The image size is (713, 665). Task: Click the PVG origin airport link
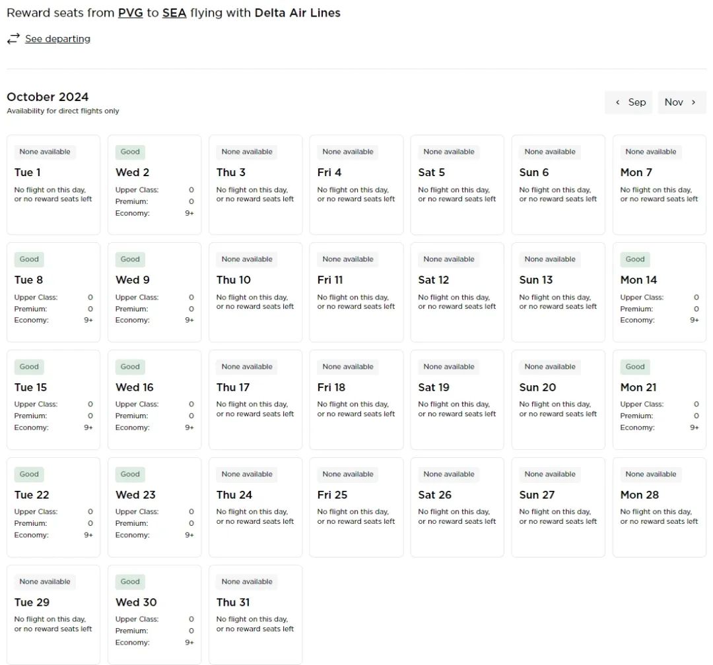pos(130,13)
